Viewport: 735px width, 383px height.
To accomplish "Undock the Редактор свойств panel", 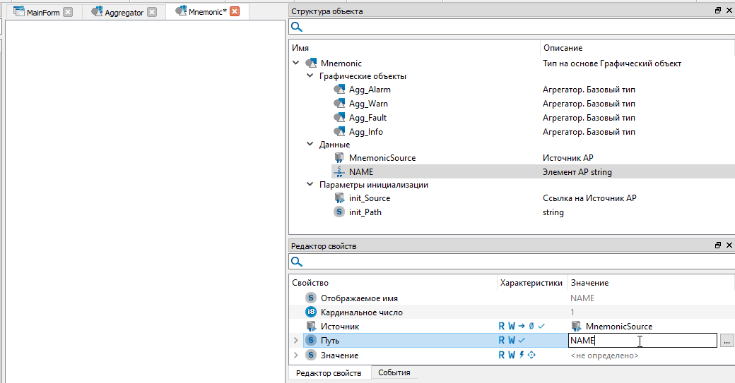I will 718,245.
